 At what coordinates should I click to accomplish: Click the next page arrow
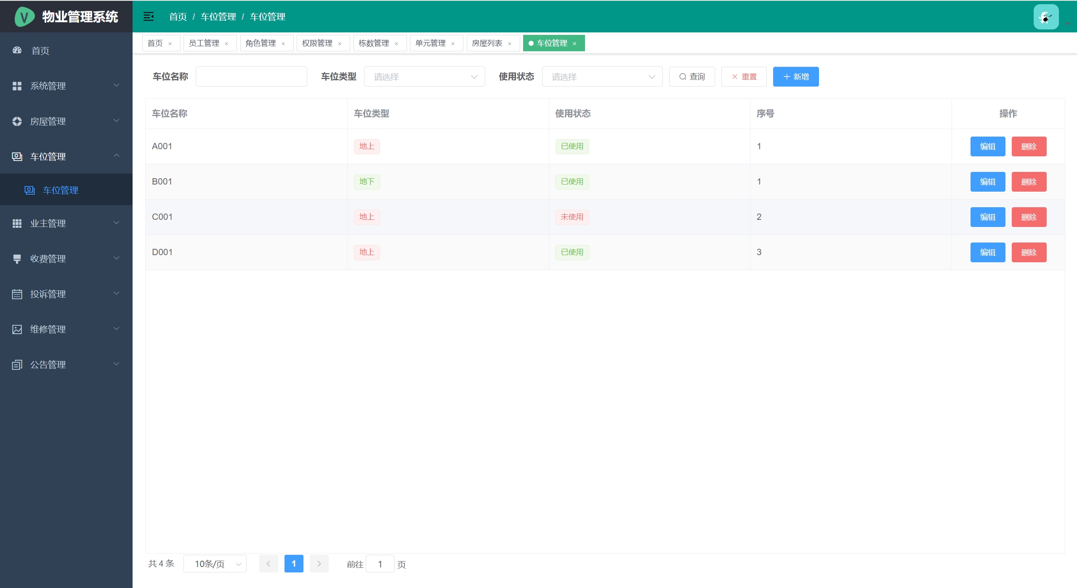point(319,564)
